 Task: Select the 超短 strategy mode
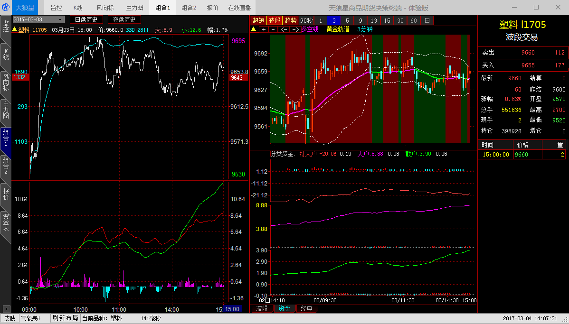[258, 21]
